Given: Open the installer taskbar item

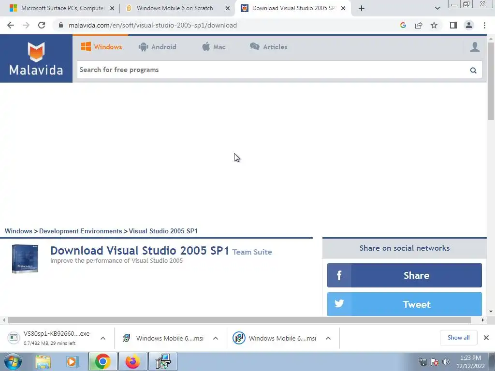Looking at the screenshot, I should click(x=163, y=361).
